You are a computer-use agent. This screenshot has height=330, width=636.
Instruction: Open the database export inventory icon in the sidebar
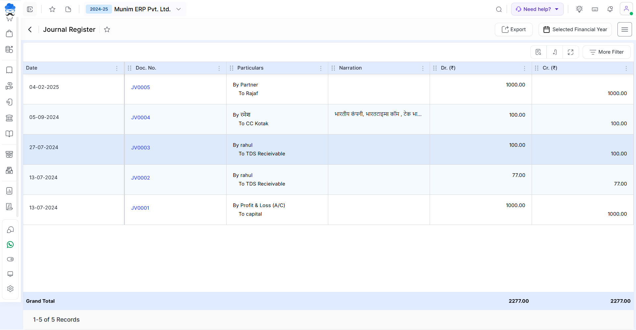10,49
